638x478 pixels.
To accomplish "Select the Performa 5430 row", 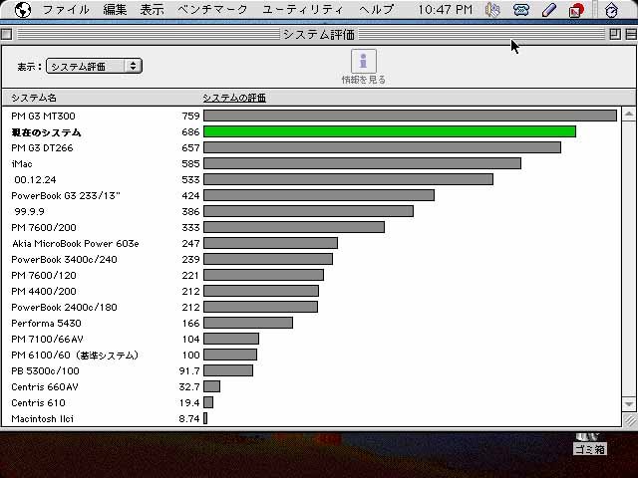I will (x=311, y=323).
